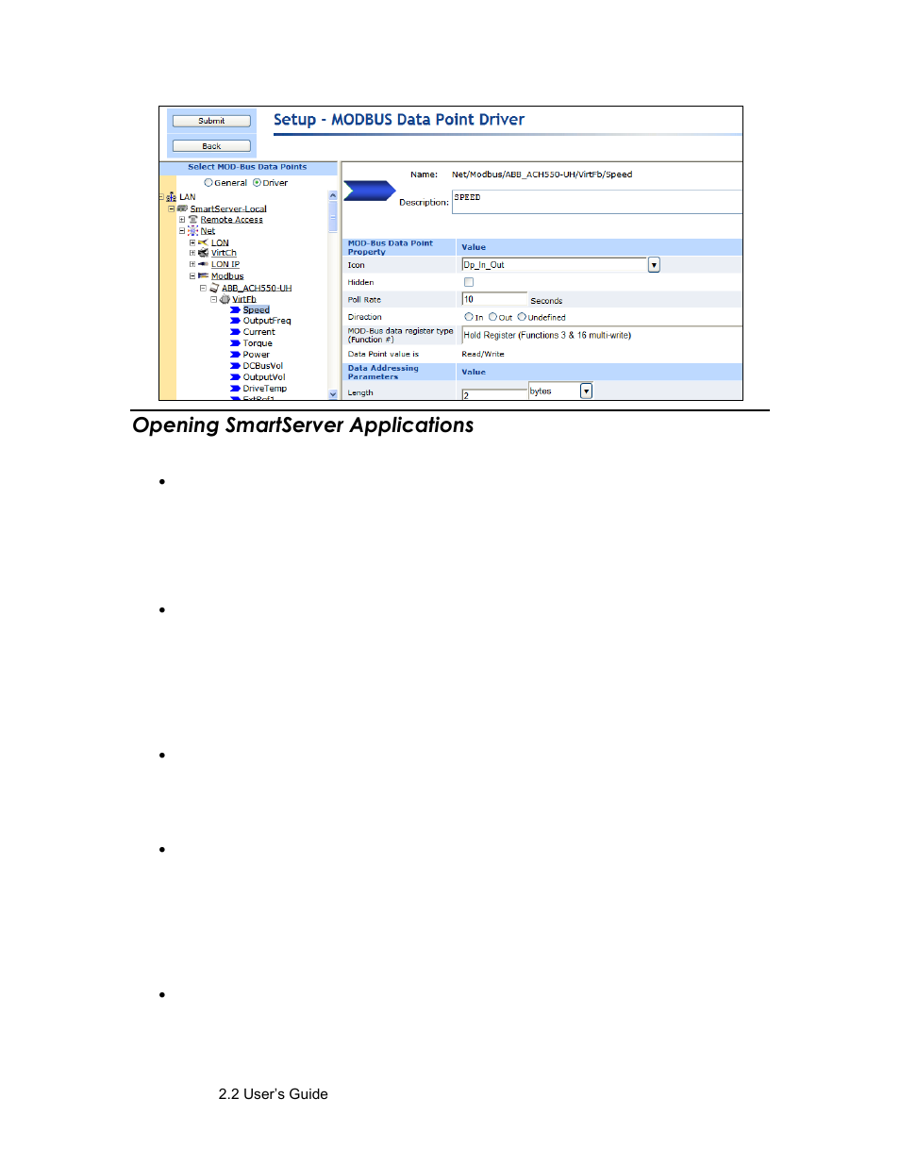Screen dimensions: 900x1165
Task: Click the ABB_ACH550-UH device icon
Action: tap(214, 288)
